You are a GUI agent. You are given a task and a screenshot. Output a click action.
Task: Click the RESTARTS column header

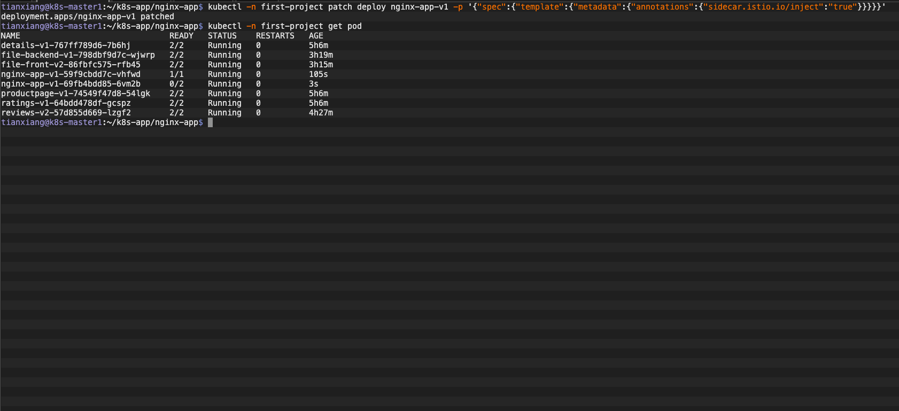tap(275, 36)
